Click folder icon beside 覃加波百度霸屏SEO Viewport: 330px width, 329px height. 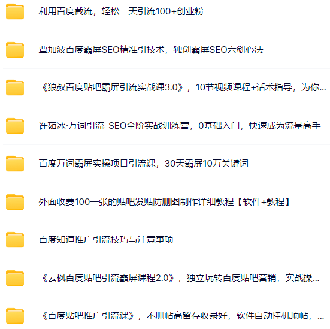(15, 50)
